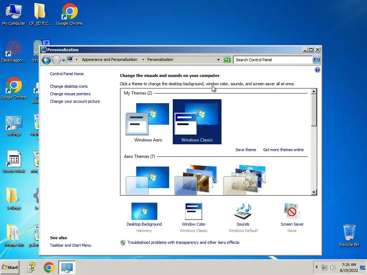Image resolution: width=367 pixels, height=275 pixels.
Task: Click the shield icon beside Troubleshoot link
Action: pyautogui.click(x=123, y=243)
